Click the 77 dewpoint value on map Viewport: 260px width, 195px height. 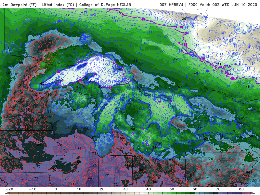[90, 179]
